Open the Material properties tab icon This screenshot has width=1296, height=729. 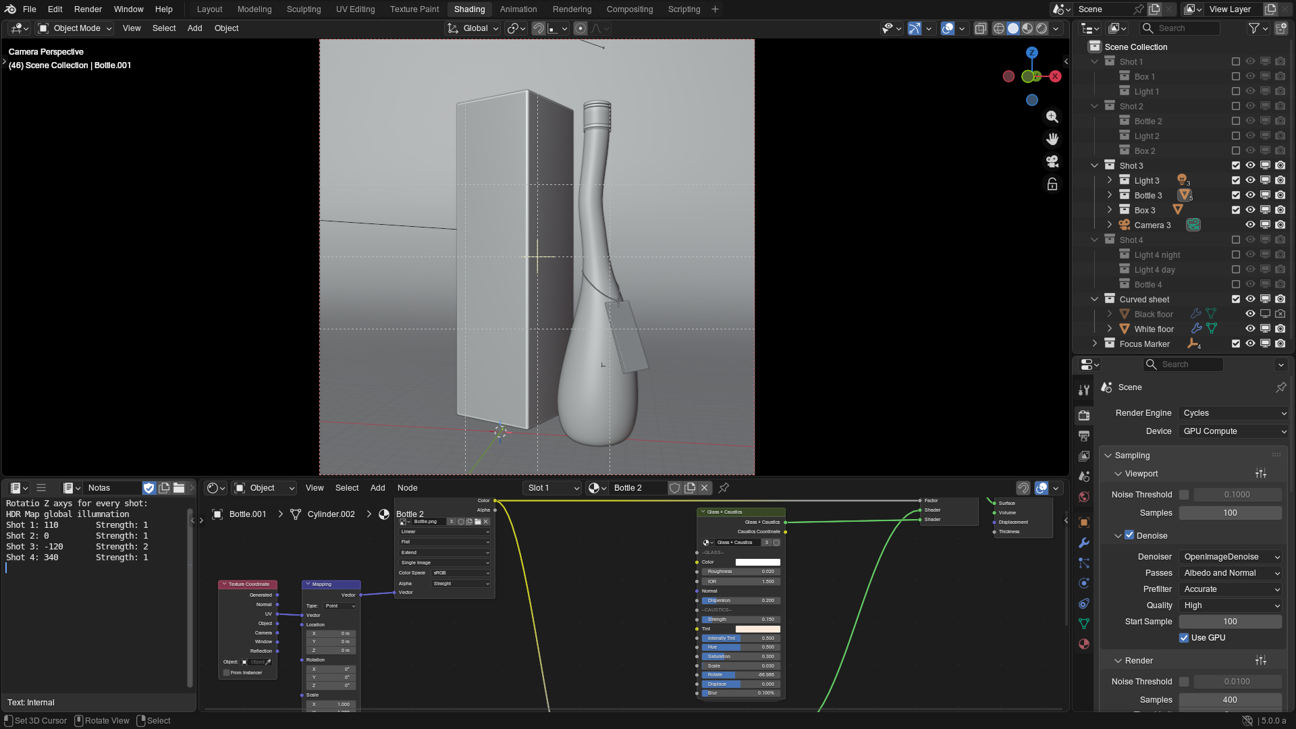[x=1084, y=644]
